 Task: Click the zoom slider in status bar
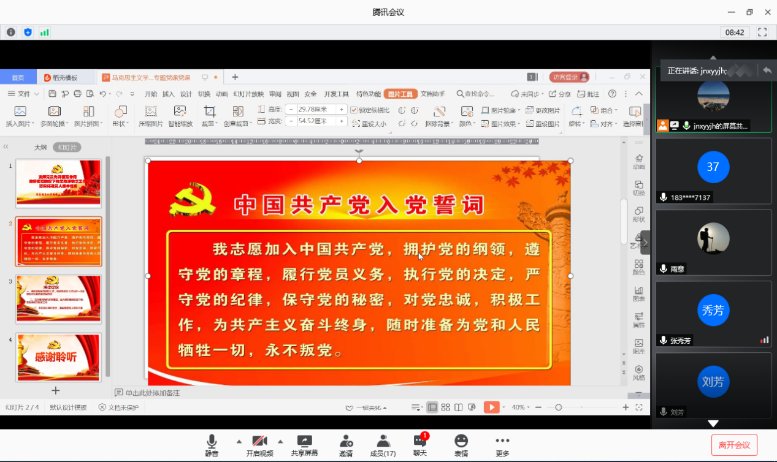(x=558, y=407)
